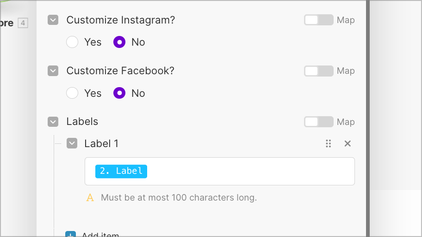This screenshot has height=237, width=422.
Task: Collapse the Customize Facebook section chevron
Action: pos(53,71)
